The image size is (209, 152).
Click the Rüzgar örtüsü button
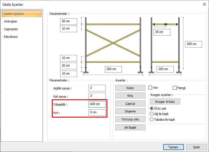point(165,101)
